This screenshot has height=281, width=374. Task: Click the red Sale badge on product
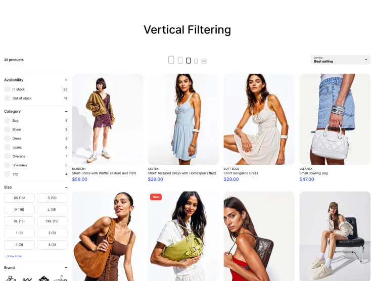coord(156,197)
